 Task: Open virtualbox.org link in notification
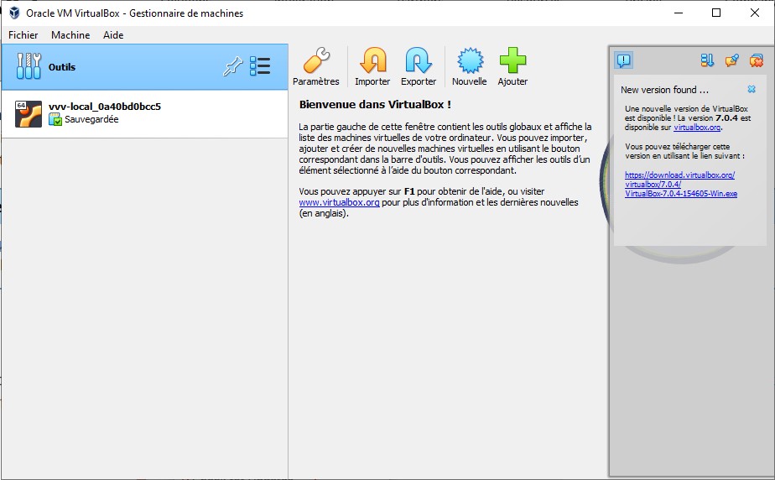[x=697, y=127]
